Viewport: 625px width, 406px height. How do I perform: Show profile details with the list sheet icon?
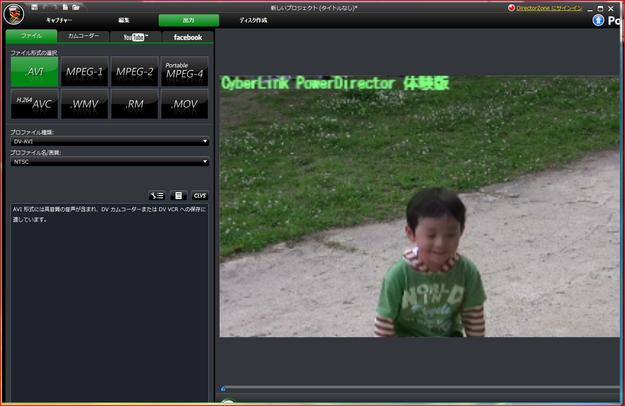pos(179,196)
